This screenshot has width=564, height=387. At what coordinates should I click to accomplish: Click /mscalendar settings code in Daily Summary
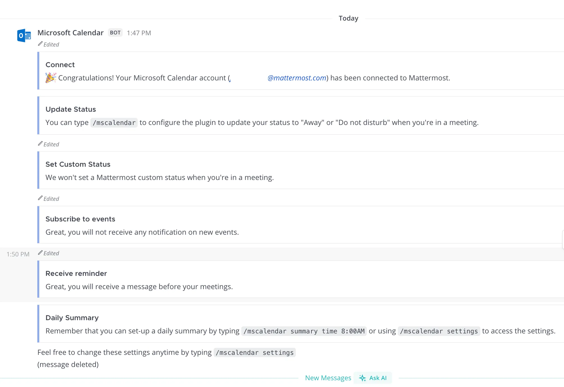(439, 331)
